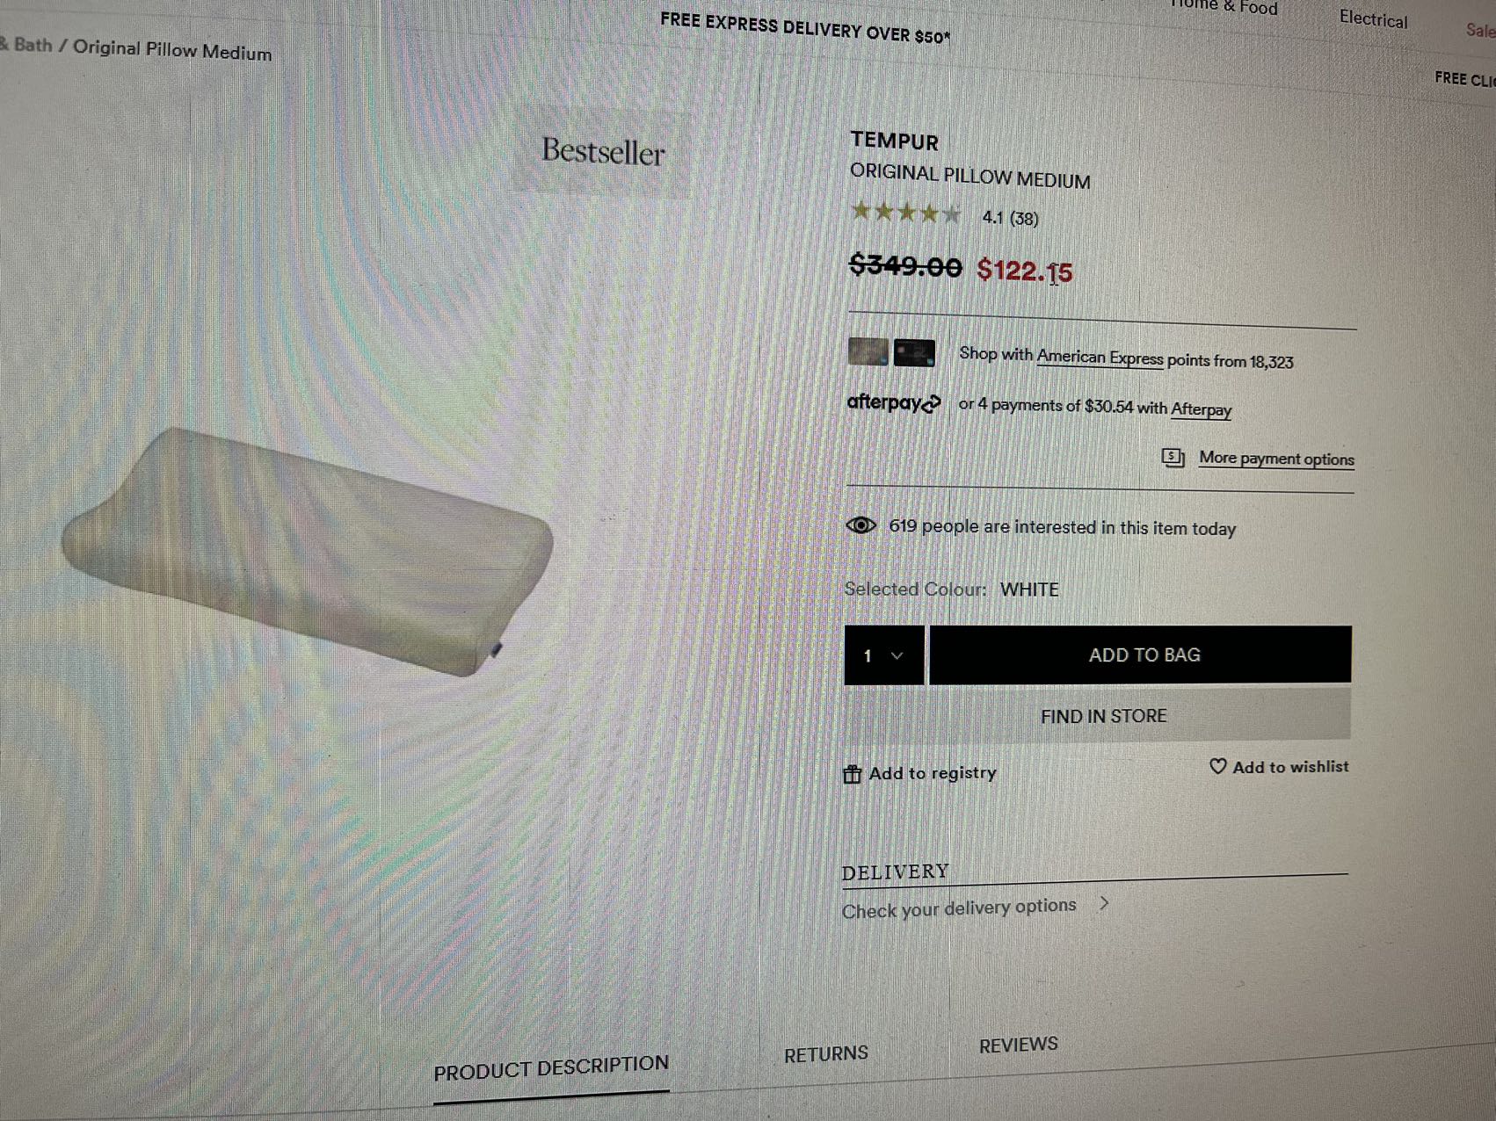Open the Electrical menu item
Image resolution: width=1496 pixels, height=1121 pixels.
pyautogui.click(x=1373, y=18)
